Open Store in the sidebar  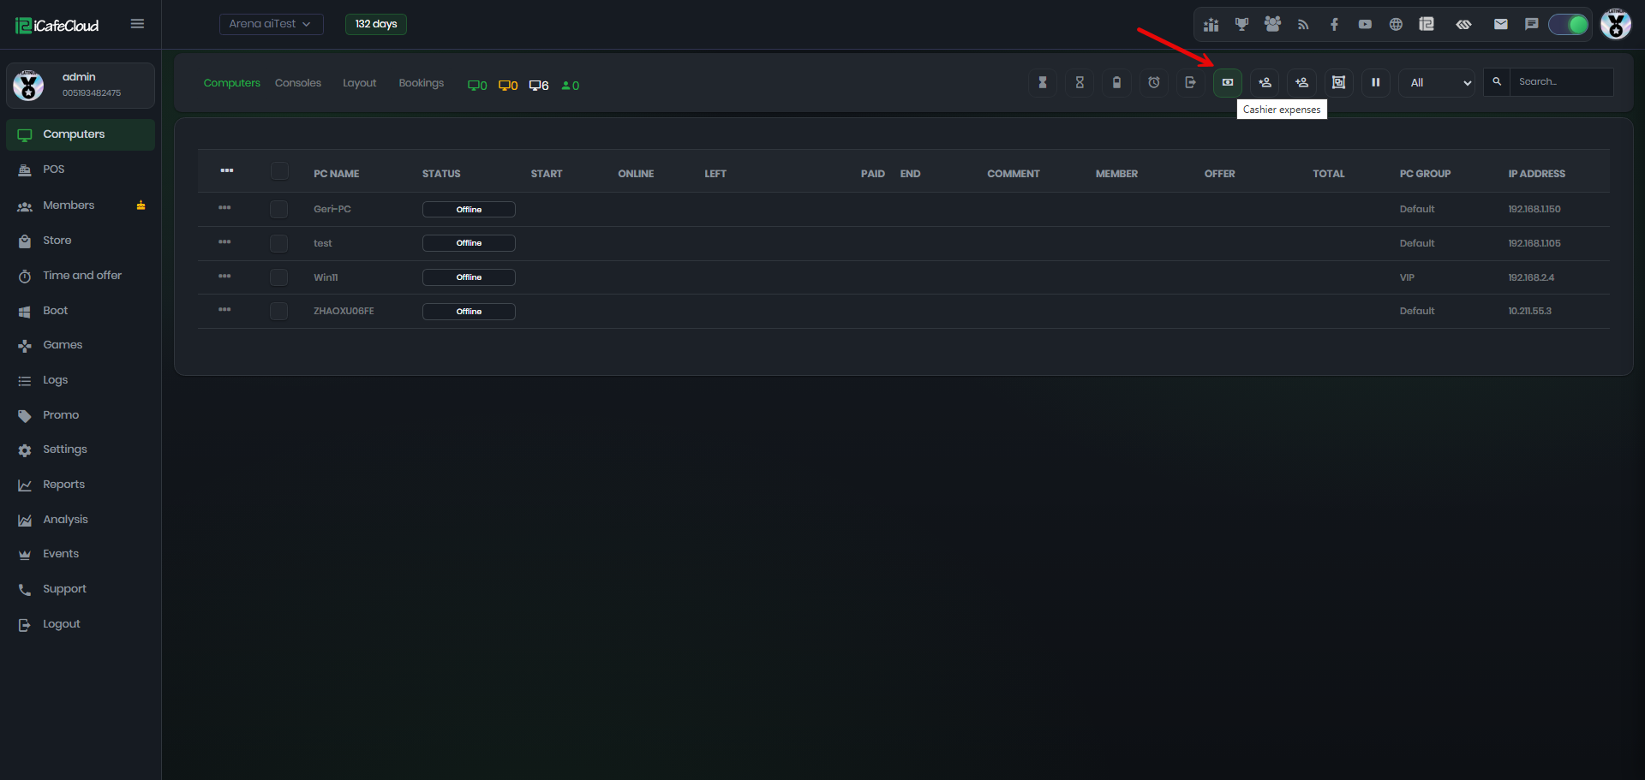(81, 241)
